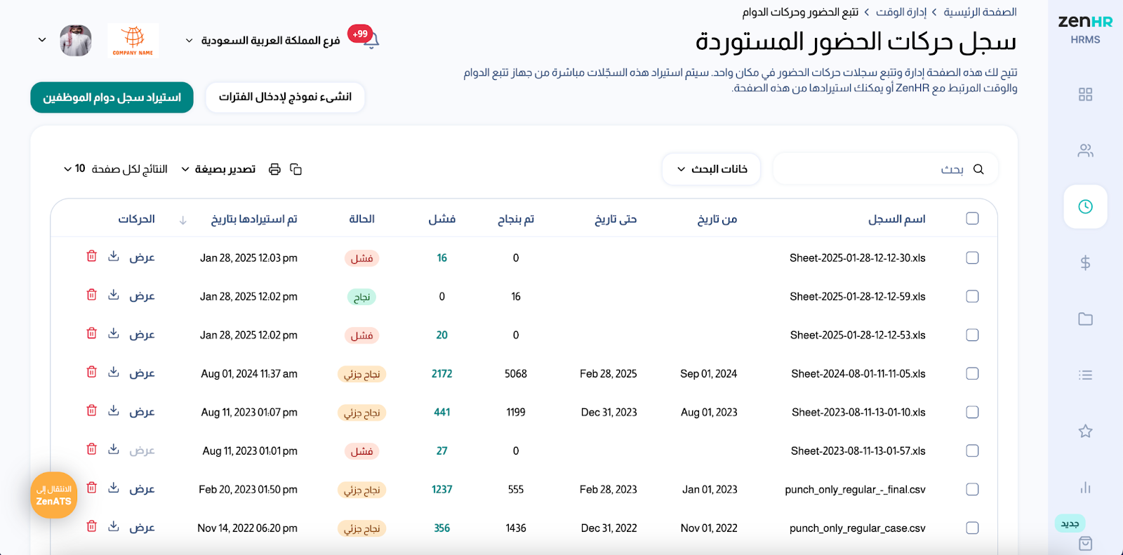The height and width of the screenshot is (555, 1123).
Task: Go to إدارة الوقت breadcrumb
Action: coord(901,12)
